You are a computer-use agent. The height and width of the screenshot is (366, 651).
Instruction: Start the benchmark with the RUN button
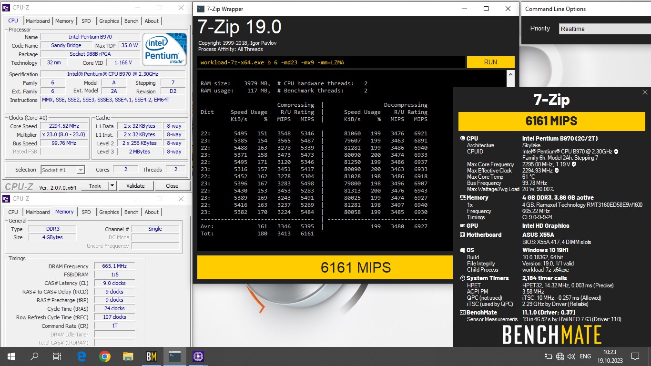tap(490, 62)
